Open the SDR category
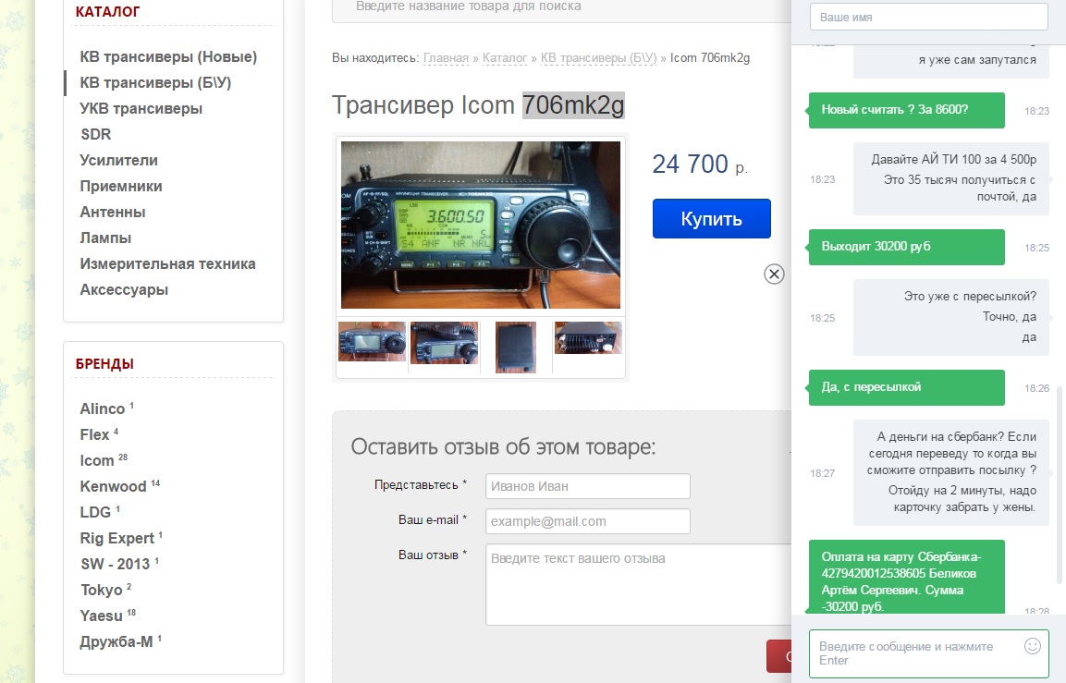Screen dimensions: 1066x683 point(95,135)
